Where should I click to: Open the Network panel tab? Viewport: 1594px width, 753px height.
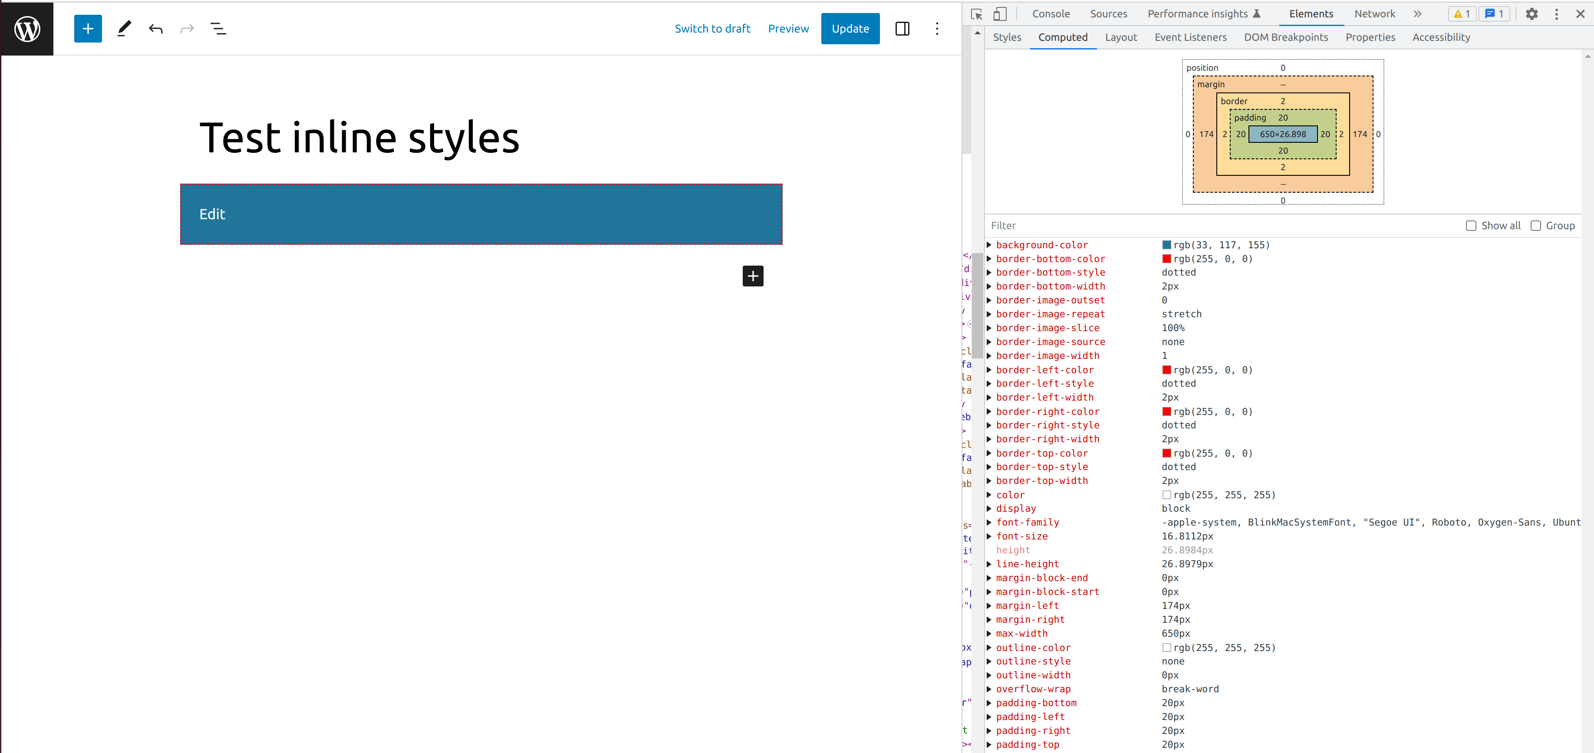tap(1374, 13)
